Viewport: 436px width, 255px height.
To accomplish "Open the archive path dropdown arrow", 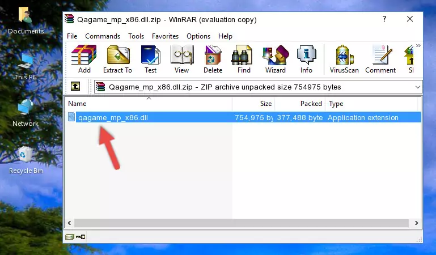I will [417, 87].
